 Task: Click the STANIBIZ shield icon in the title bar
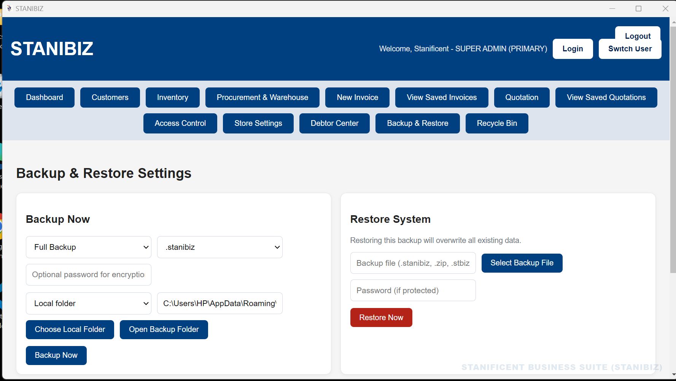tap(9, 8)
